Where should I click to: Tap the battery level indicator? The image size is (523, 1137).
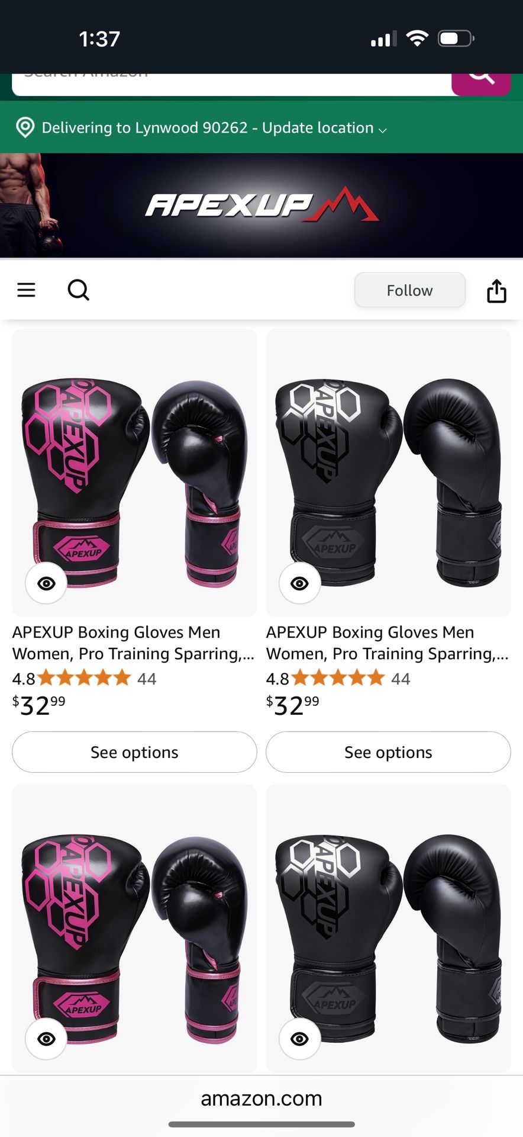tap(454, 37)
